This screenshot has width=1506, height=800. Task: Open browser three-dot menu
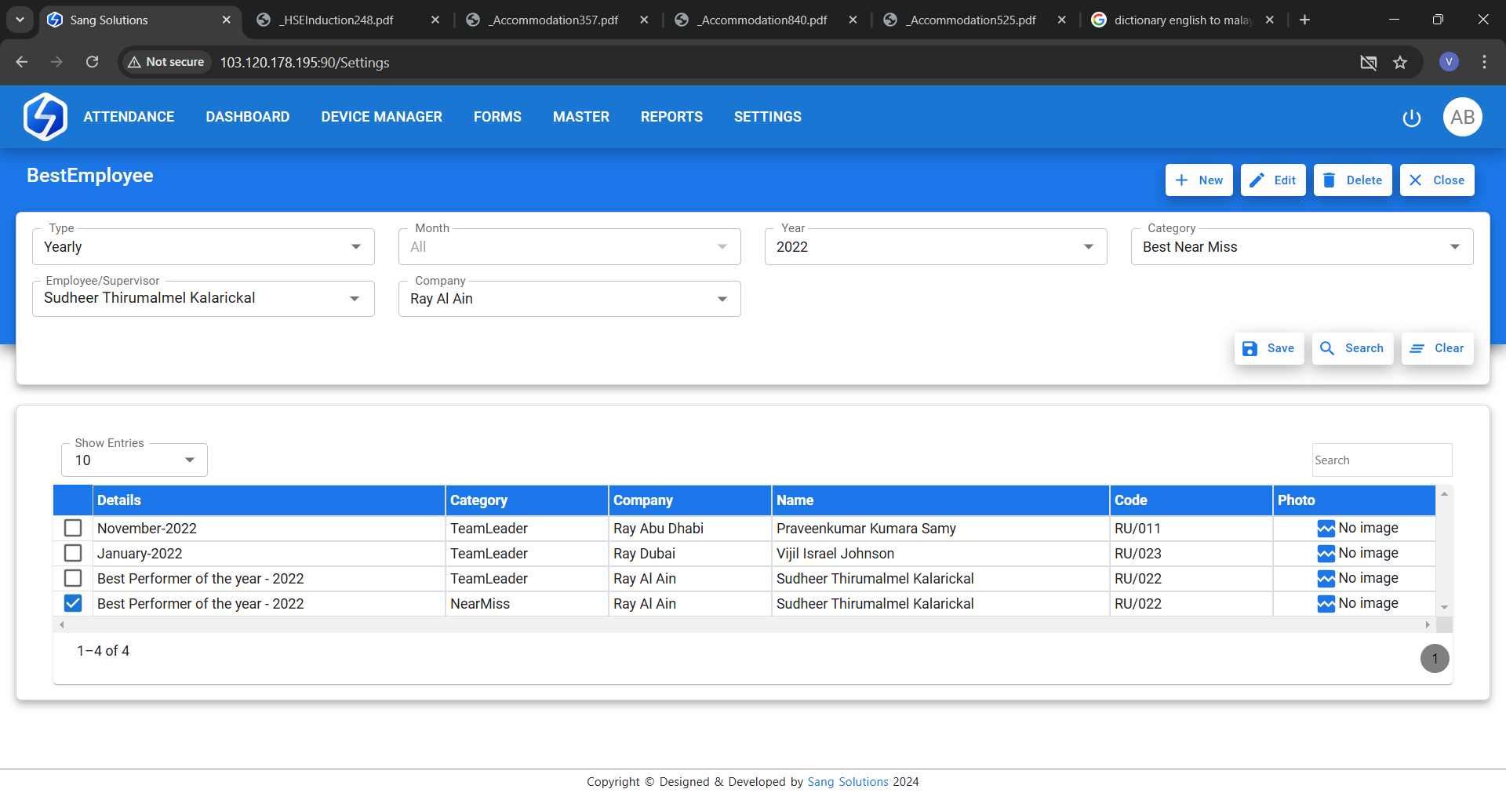(1484, 62)
